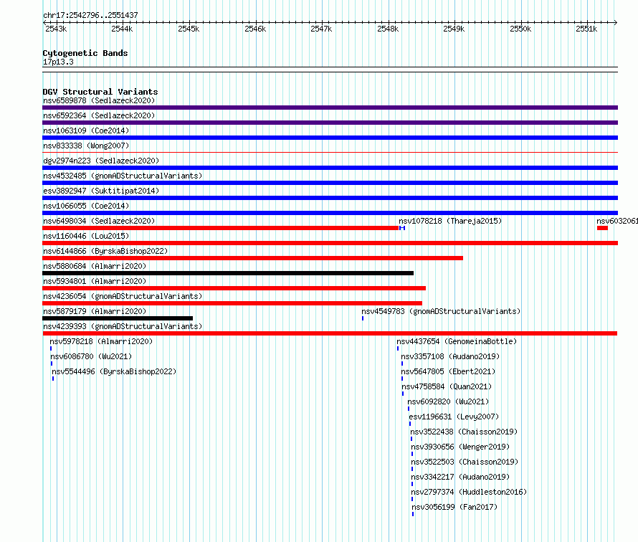The image size is (638, 542).
Task: Click nsv3357108 (Audano2019) label
Action: tap(450, 356)
